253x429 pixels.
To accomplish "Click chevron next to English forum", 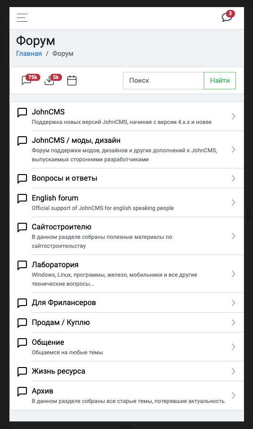I will [233, 202].
